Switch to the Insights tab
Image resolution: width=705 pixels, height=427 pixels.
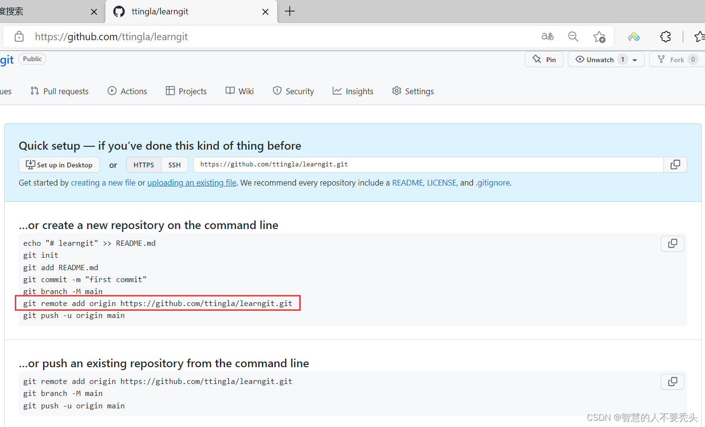click(x=353, y=91)
